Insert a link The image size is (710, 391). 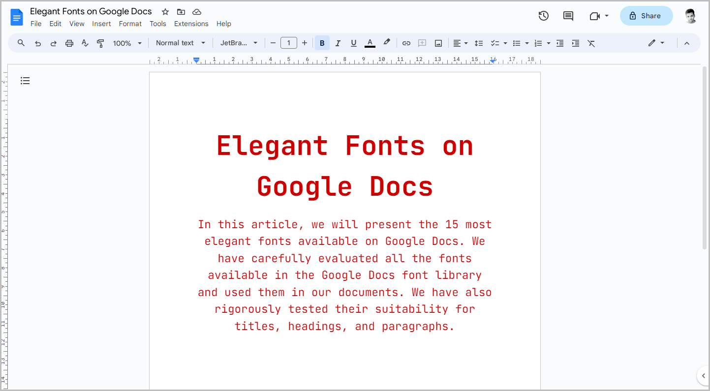[x=406, y=43]
